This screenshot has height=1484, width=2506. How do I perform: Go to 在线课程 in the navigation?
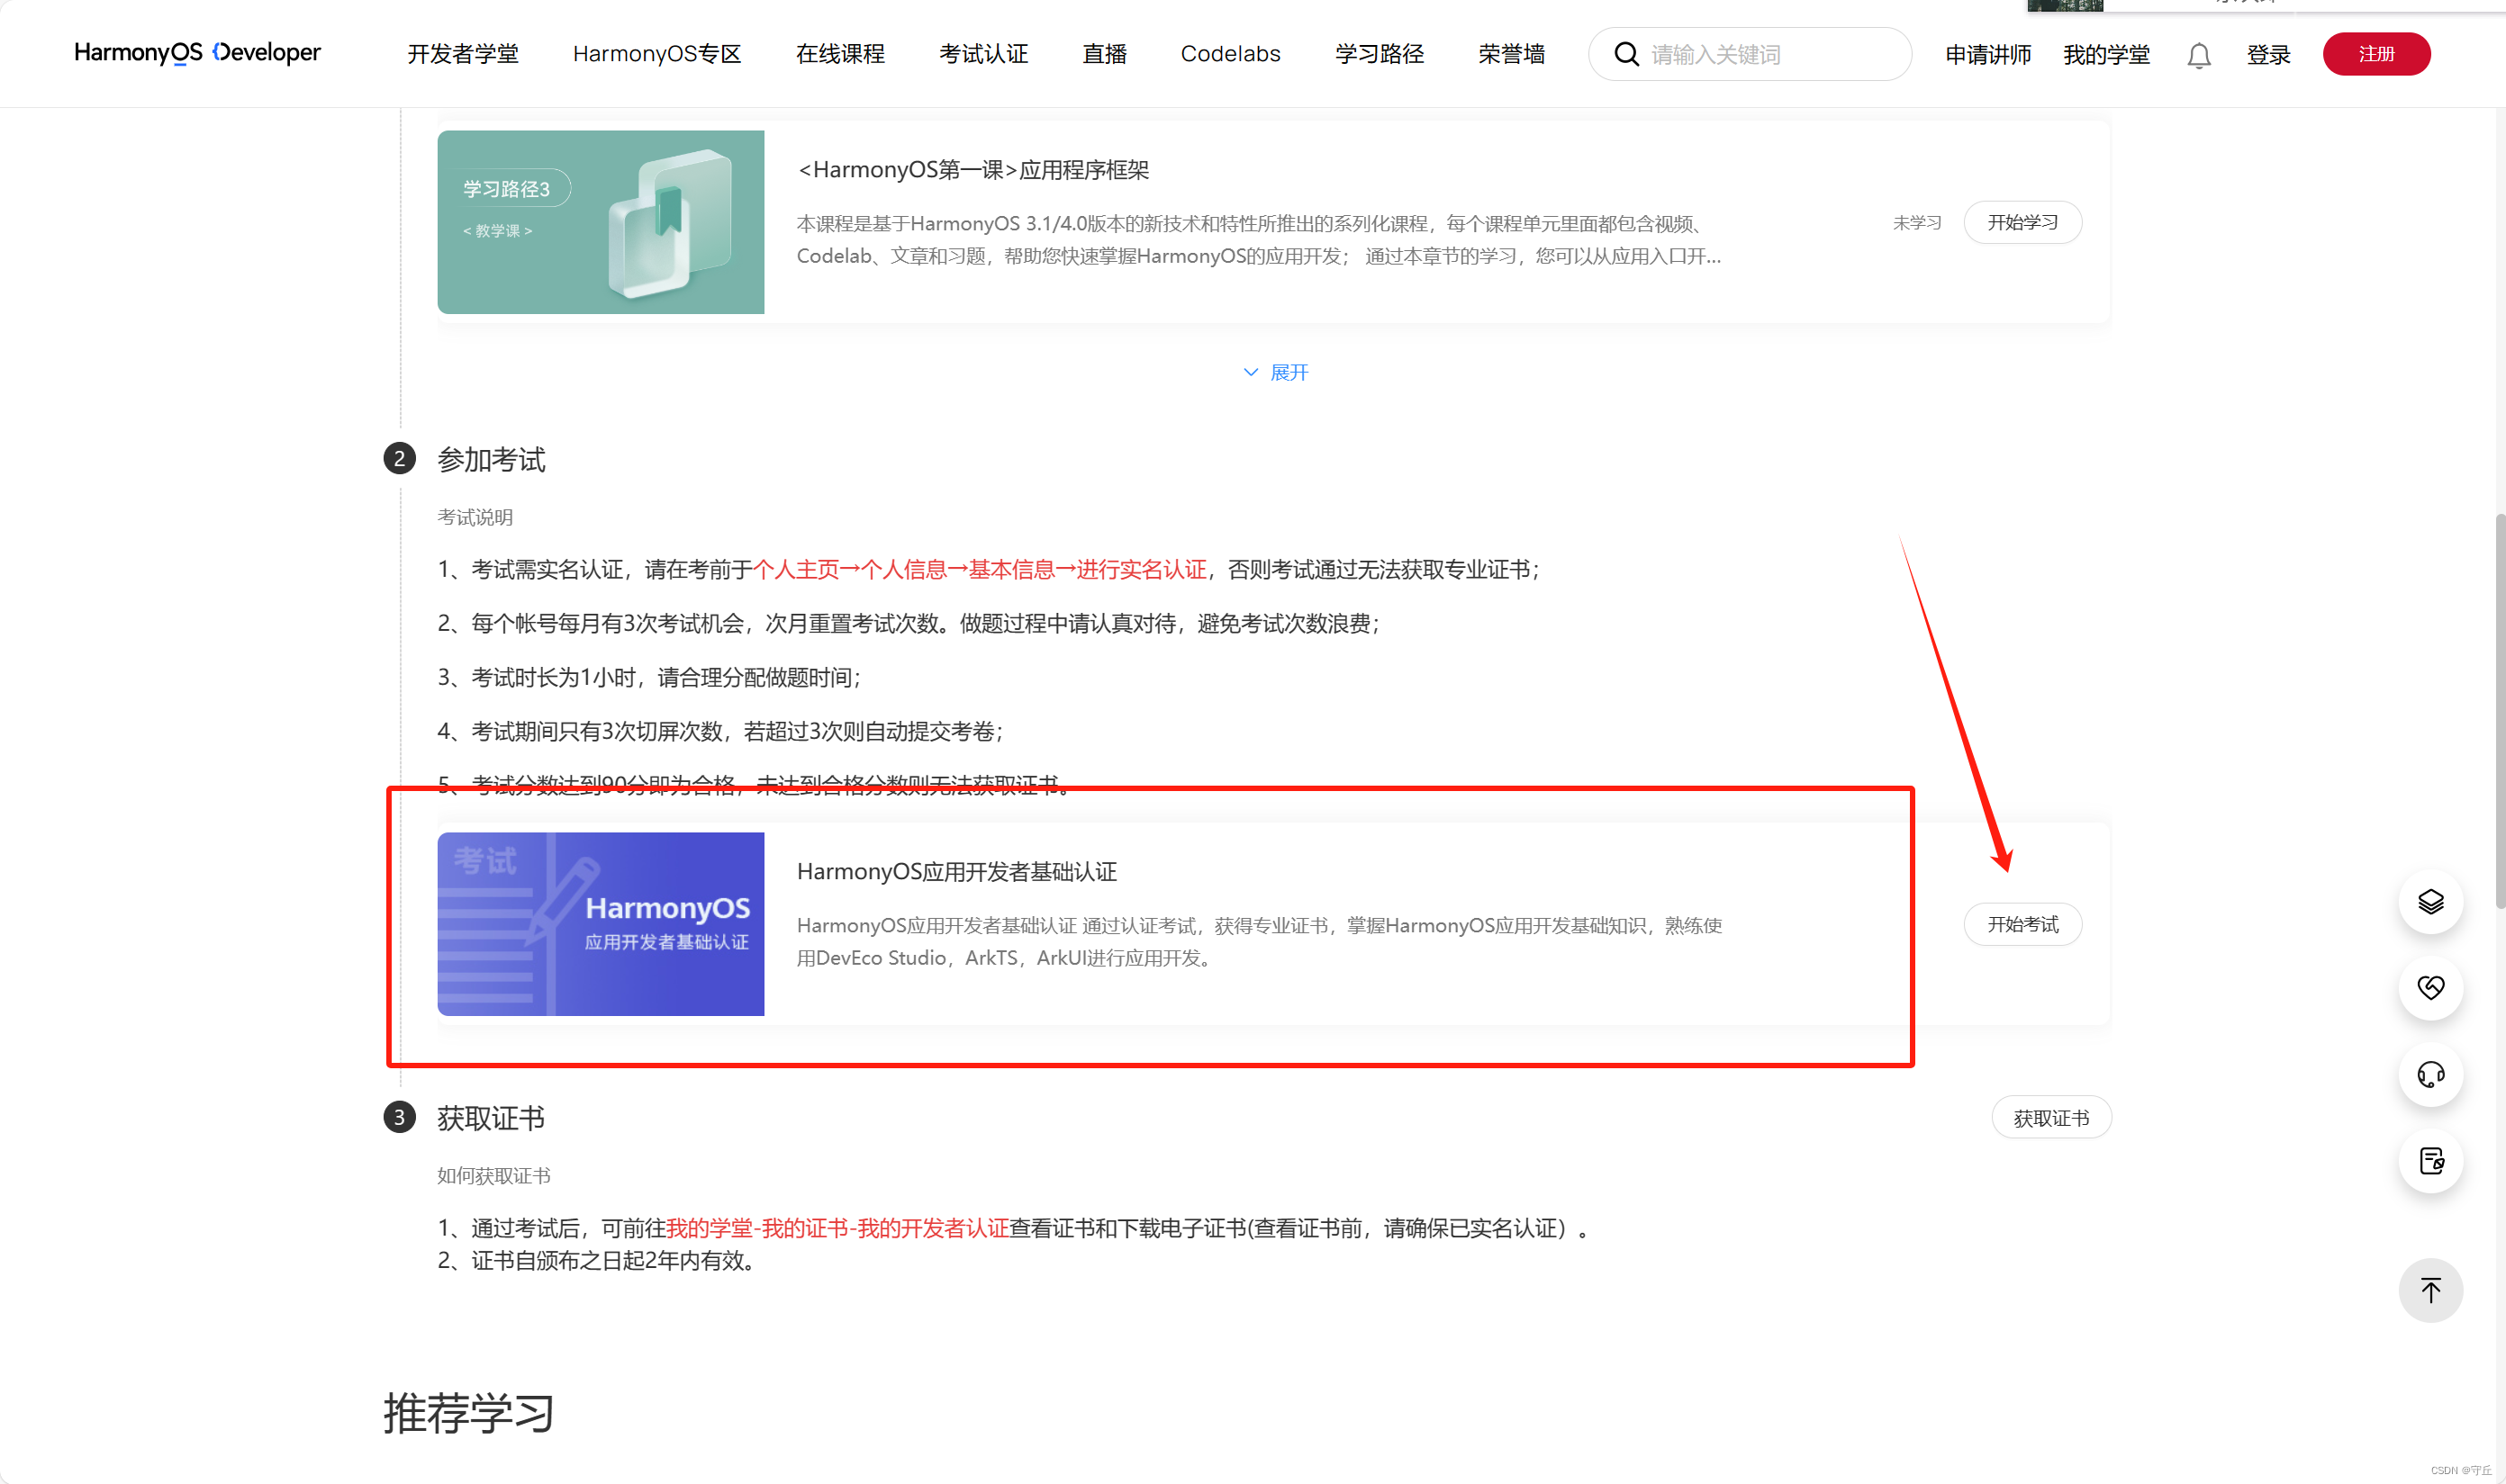click(x=840, y=54)
